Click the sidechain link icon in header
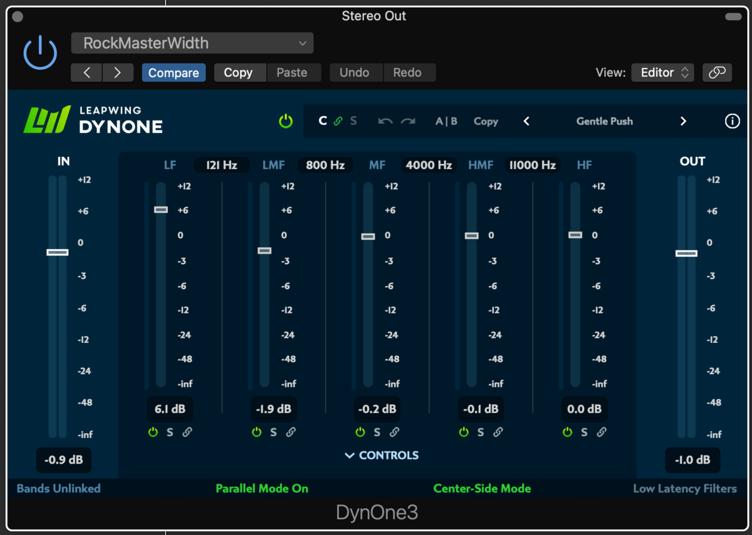Viewport: 752px width, 535px height. [338, 121]
